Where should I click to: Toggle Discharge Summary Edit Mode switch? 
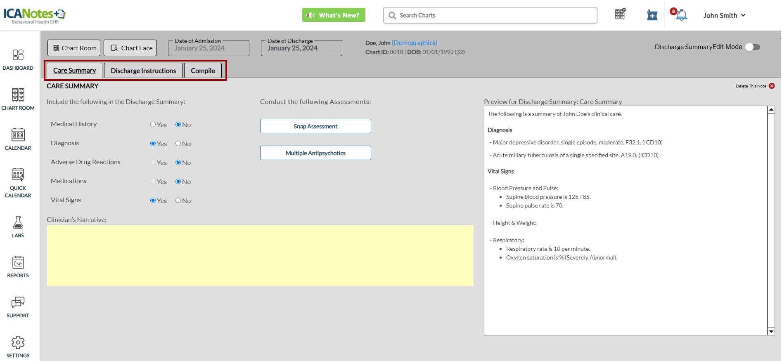(x=752, y=47)
